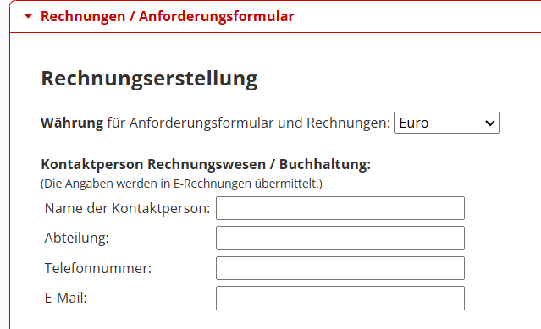Click inside the E-Mail input field
Screen dimensions: 541x329
point(340,298)
